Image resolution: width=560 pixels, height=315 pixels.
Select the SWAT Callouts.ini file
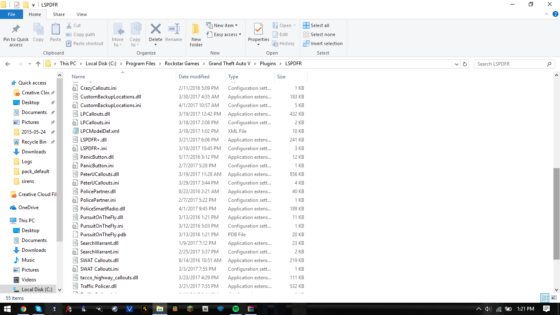tap(99, 269)
